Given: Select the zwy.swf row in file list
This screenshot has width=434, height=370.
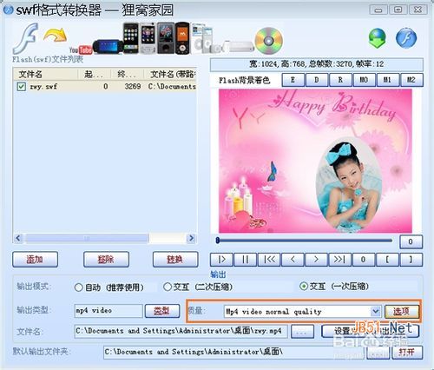Looking at the screenshot, I should (x=105, y=86).
